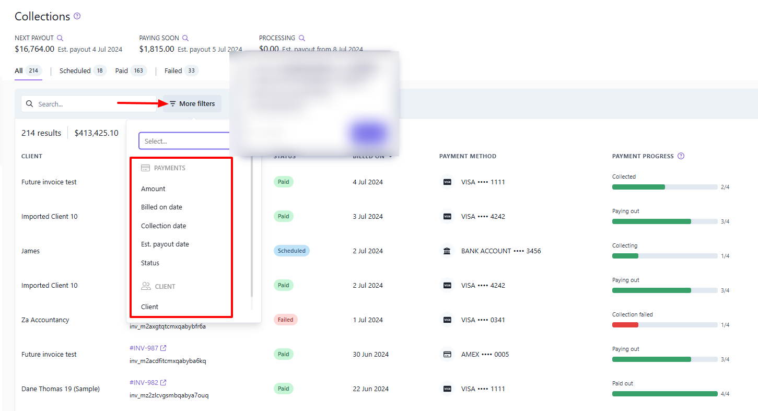
Task: Click the CLIENT section icon in filter menu
Action: [x=145, y=286]
